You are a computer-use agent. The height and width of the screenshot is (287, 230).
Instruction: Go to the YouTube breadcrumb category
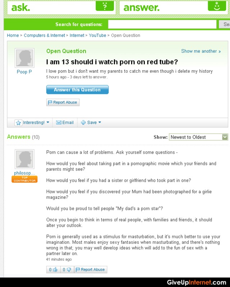pyautogui.click(x=97, y=35)
